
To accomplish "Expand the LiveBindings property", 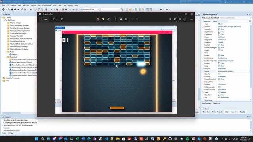I will (x=203, y=58).
